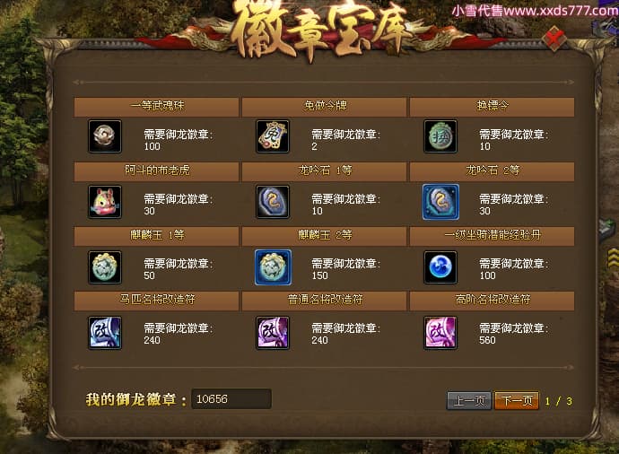Click the 换镖令 header bar

[492, 107]
